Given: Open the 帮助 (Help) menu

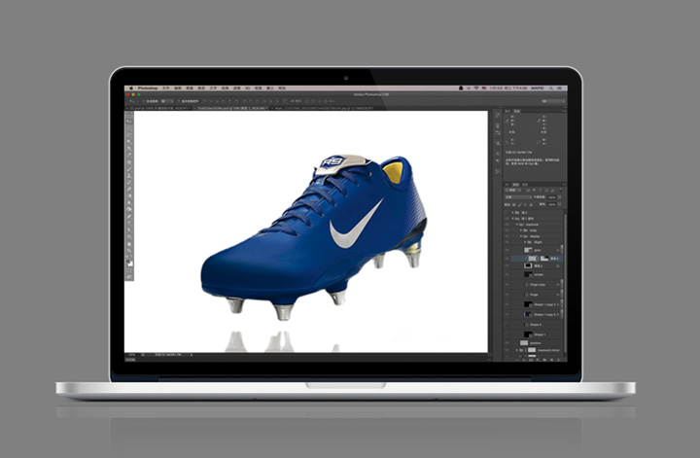Looking at the screenshot, I should pos(282,88).
